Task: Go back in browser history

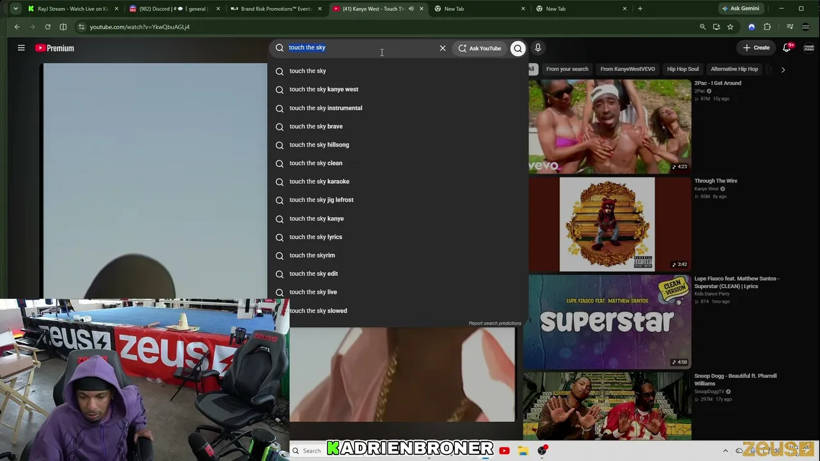Action: pos(17,27)
